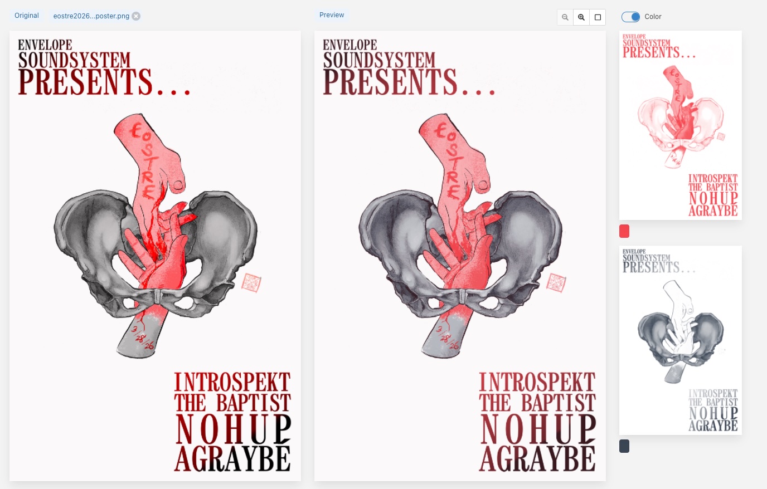This screenshot has height=489, width=767.
Task: Toggle the Color switch off
Action: point(630,17)
